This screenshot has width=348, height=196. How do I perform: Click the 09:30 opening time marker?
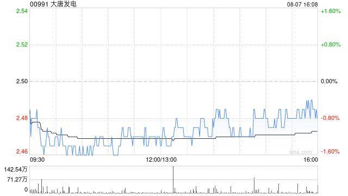[37, 160]
